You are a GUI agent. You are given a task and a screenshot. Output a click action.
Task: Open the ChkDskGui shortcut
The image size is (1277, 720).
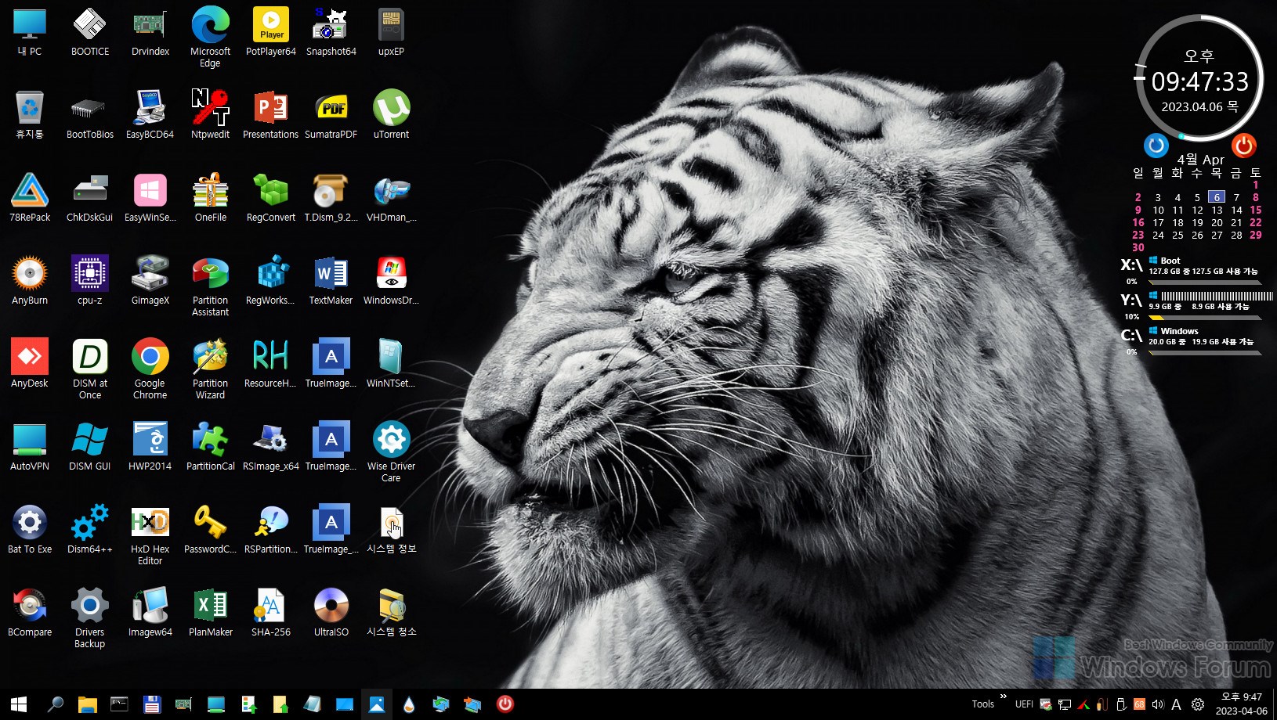(x=90, y=199)
